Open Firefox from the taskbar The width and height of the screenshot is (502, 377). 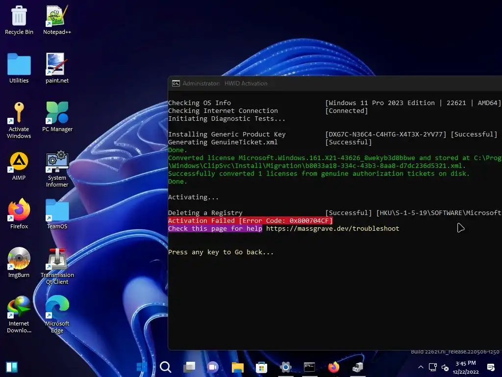click(333, 367)
